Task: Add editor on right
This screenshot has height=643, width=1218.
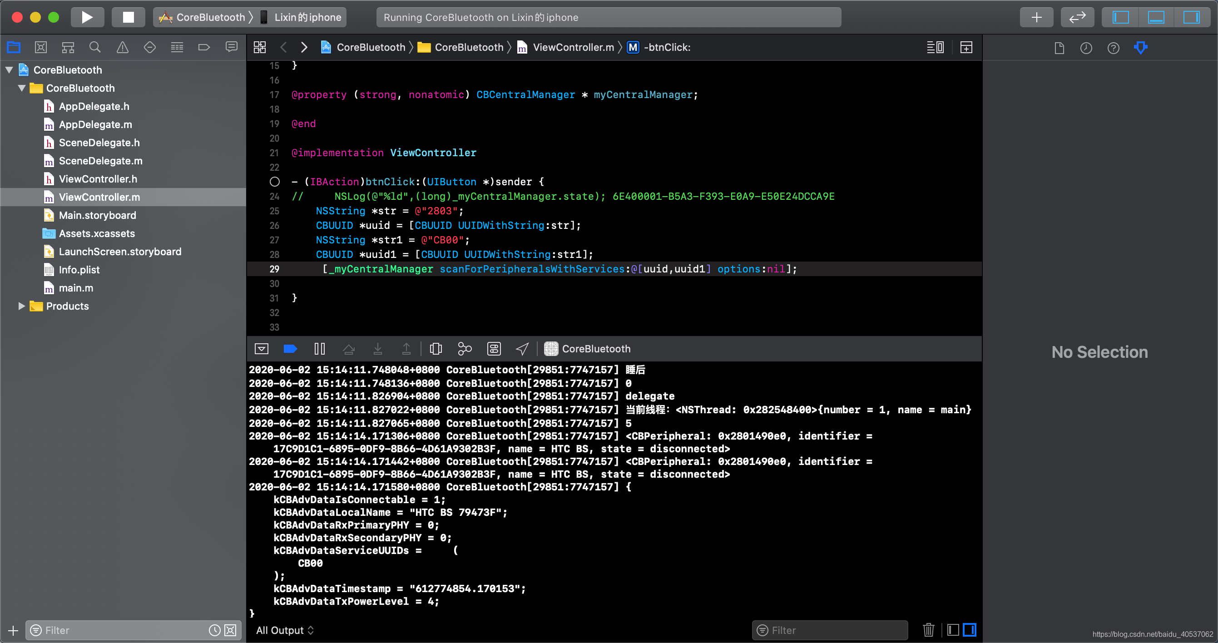Action: point(966,47)
